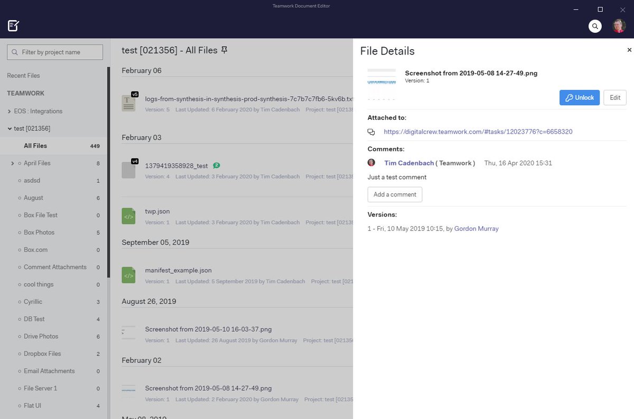
Task: Expand the April Files folder
Action: coord(12,163)
